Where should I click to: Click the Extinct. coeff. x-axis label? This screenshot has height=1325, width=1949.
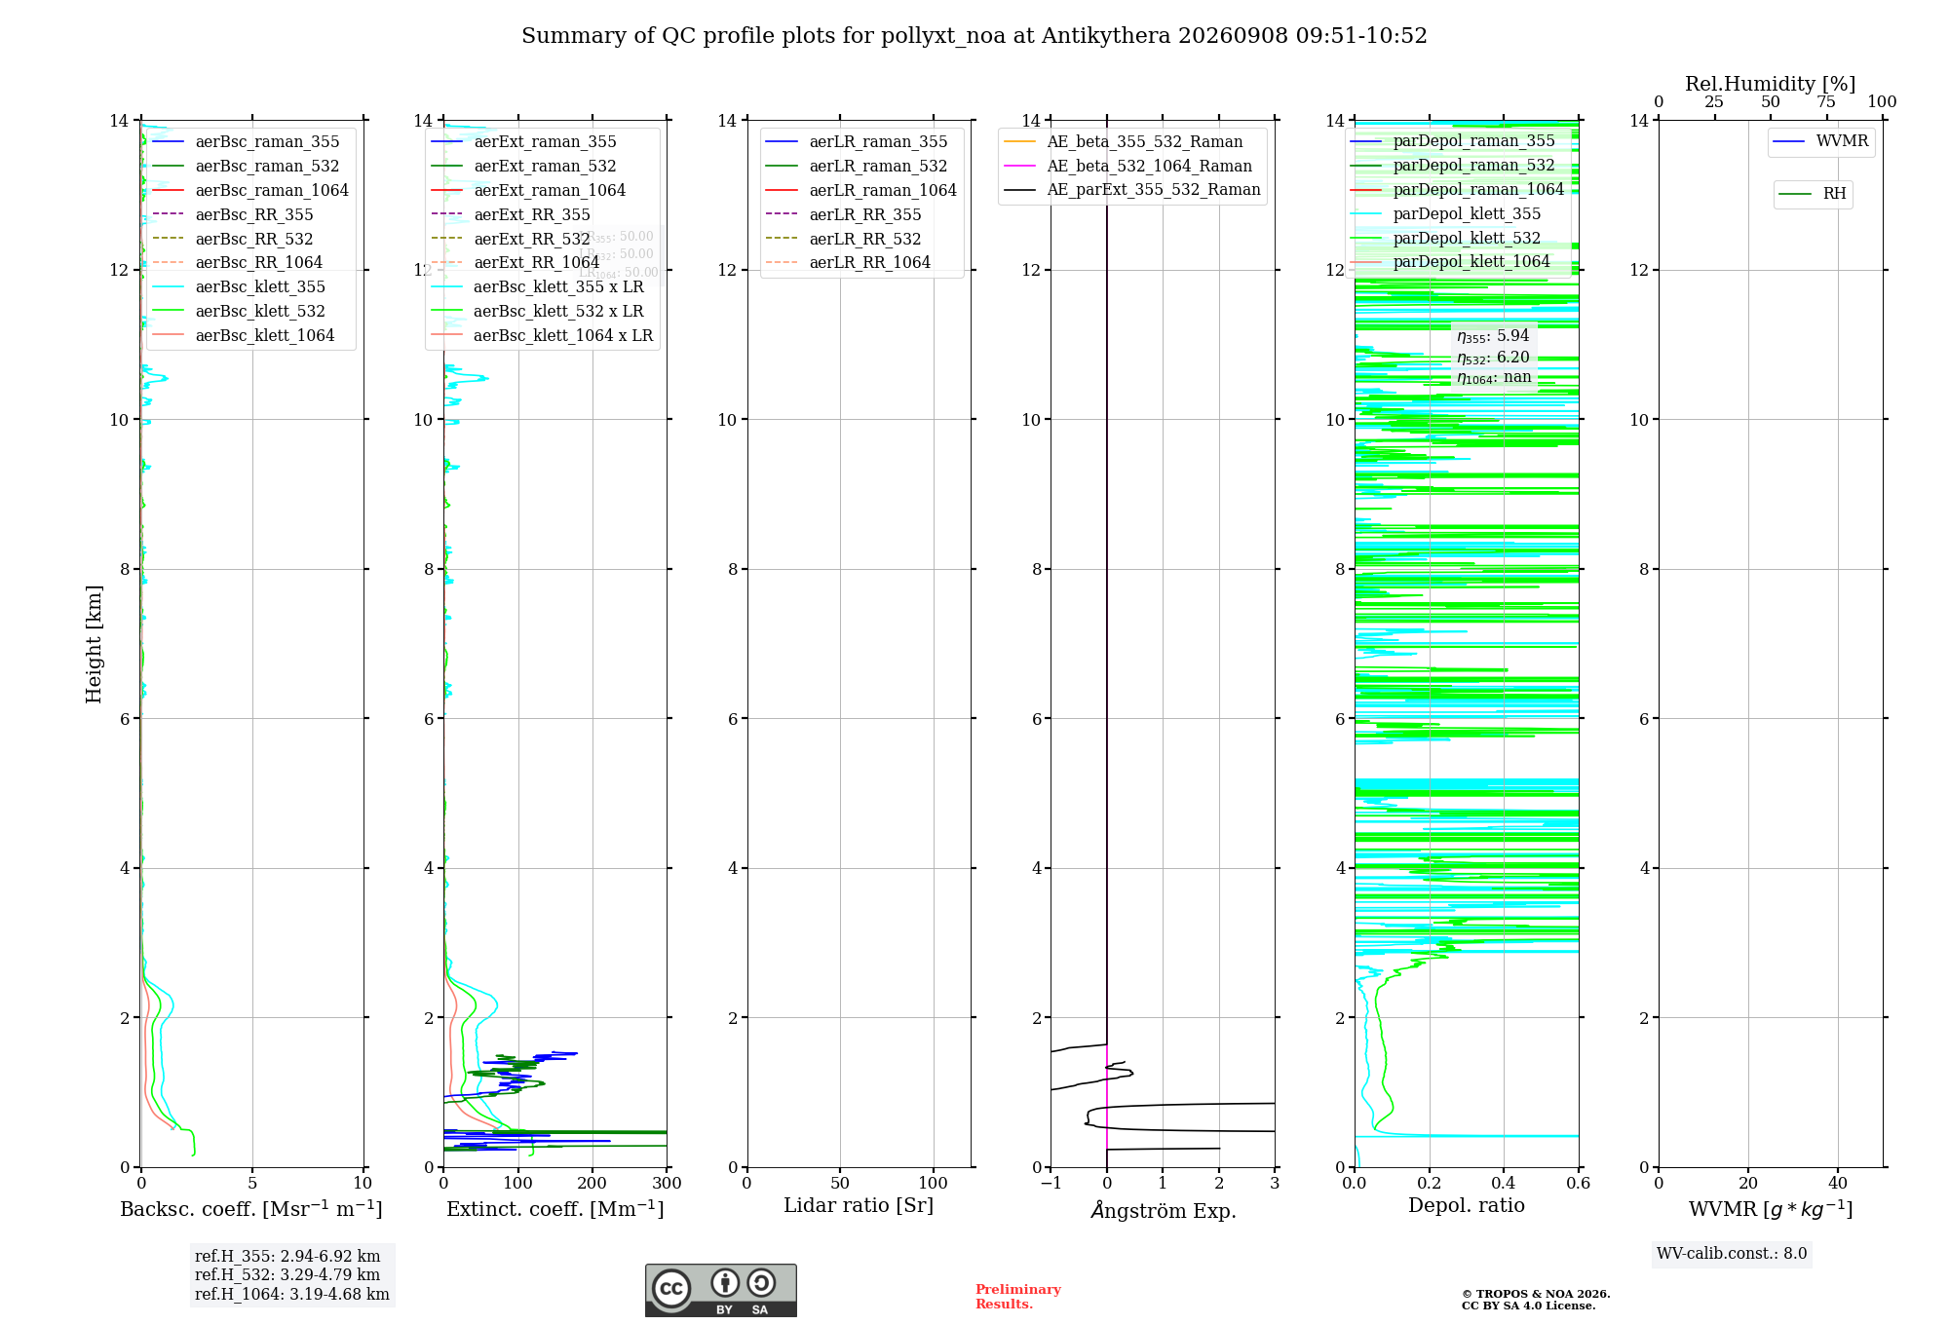coord(555,1209)
